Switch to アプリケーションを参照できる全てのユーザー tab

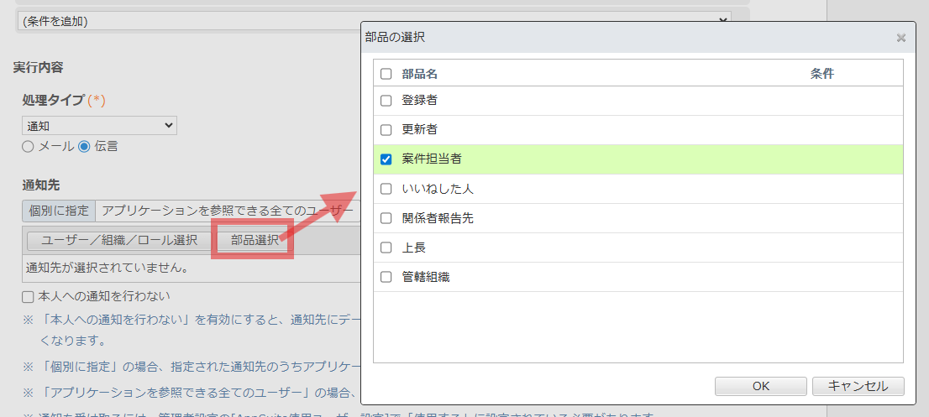tap(227, 210)
